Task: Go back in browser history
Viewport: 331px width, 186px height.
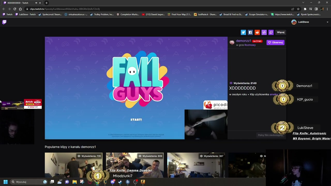Action: (x=4, y=9)
